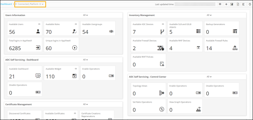253x120 pixels.
Task: Click the value 70 under Available Roles
Action: pos(49,32)
